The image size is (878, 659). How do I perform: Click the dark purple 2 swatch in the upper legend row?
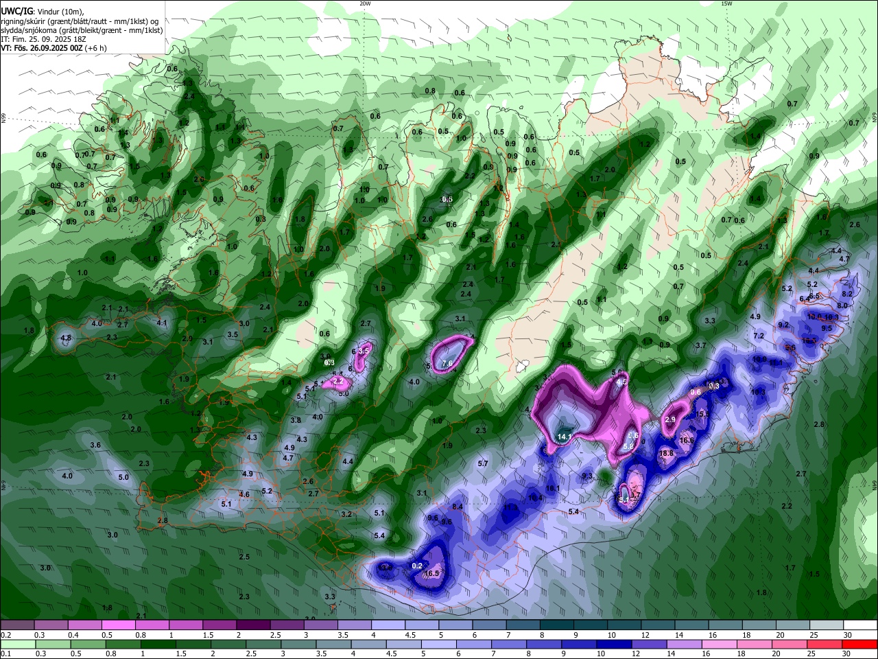[x=253, y=625]
